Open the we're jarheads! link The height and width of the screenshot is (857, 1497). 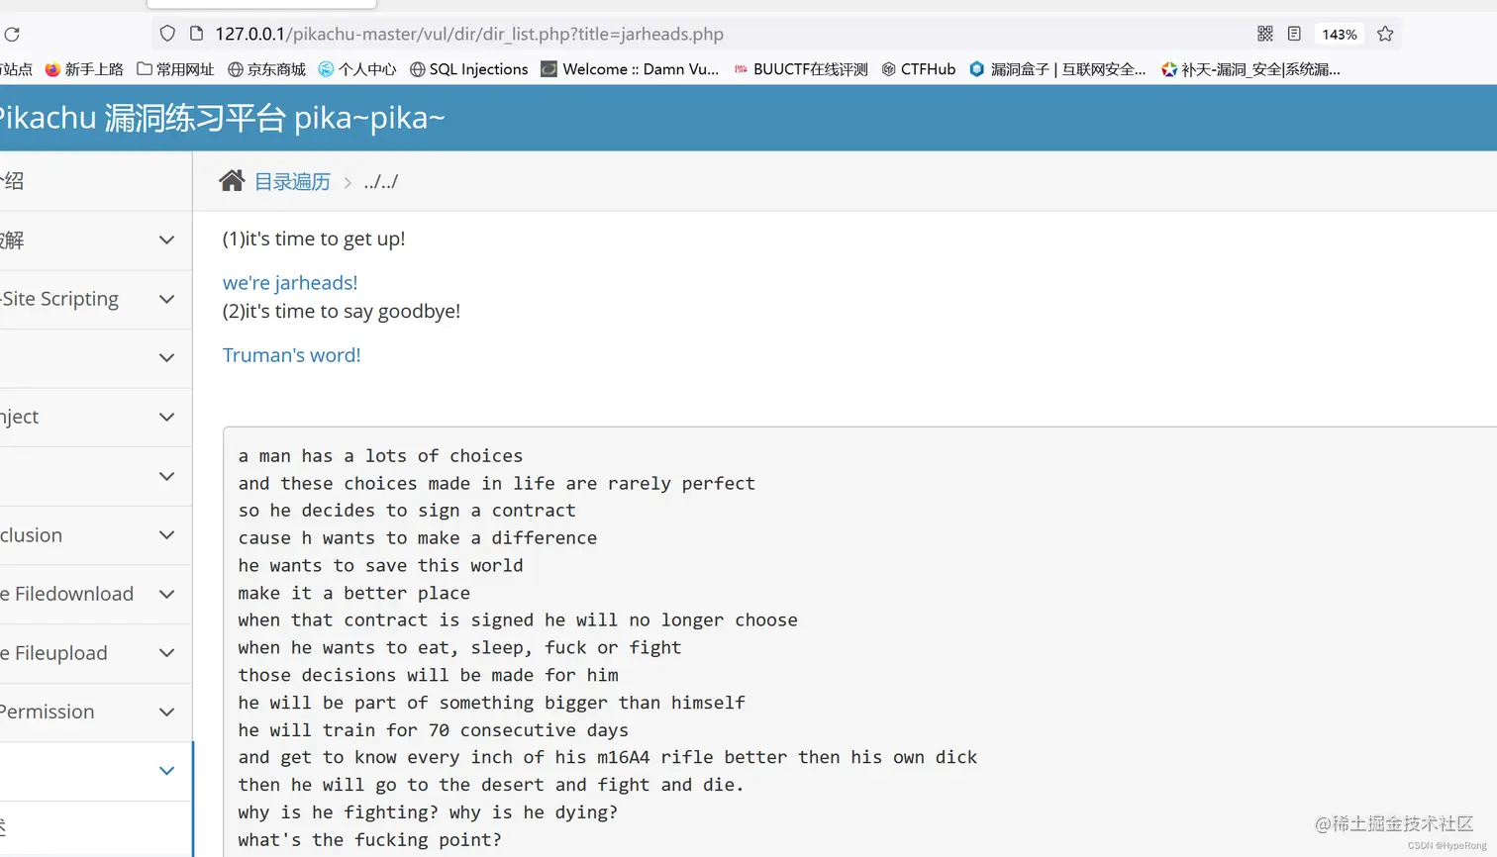(290, 283)
